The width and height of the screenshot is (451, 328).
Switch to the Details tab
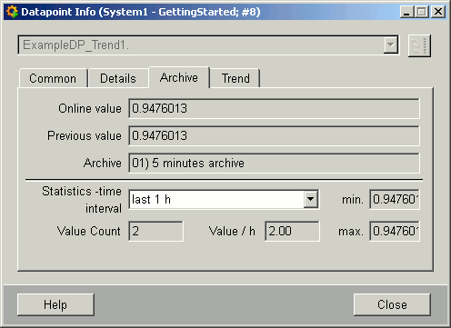click(118, 78)
